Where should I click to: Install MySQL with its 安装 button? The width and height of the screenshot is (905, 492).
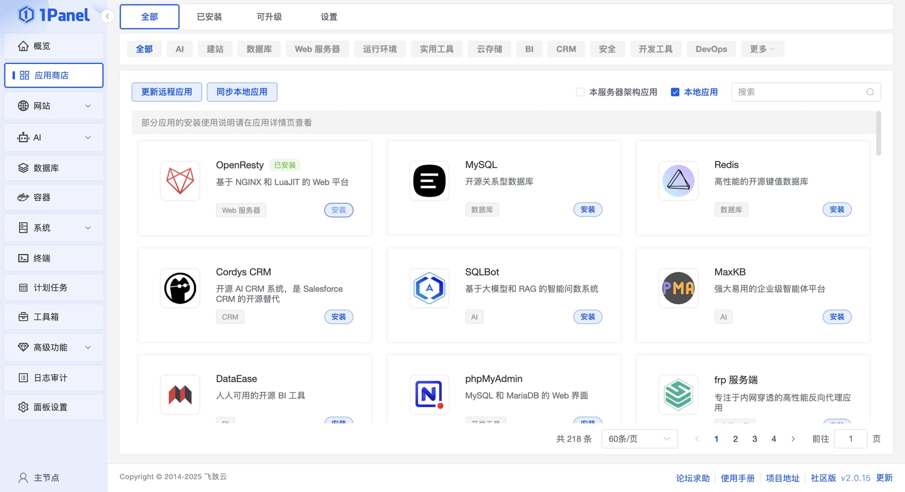587,210
